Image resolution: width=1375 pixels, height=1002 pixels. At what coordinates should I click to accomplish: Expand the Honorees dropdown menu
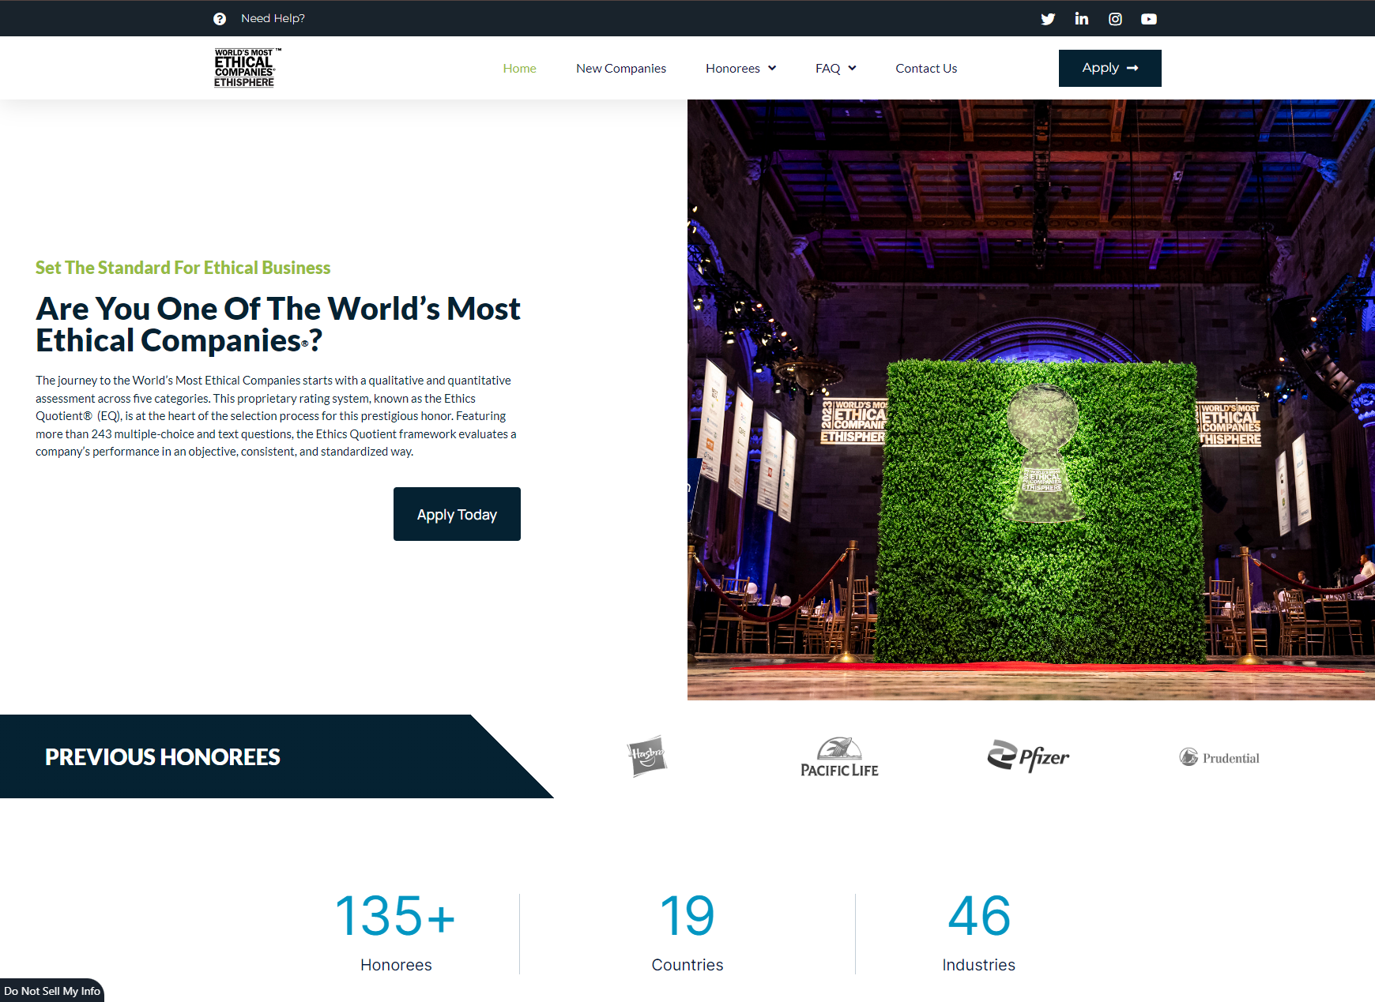coord(740,69)
